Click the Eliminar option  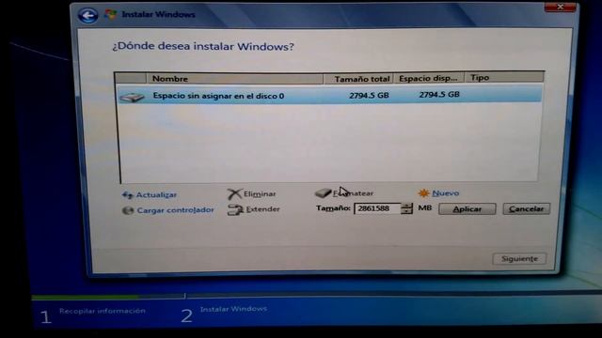[x=260, y=194]
